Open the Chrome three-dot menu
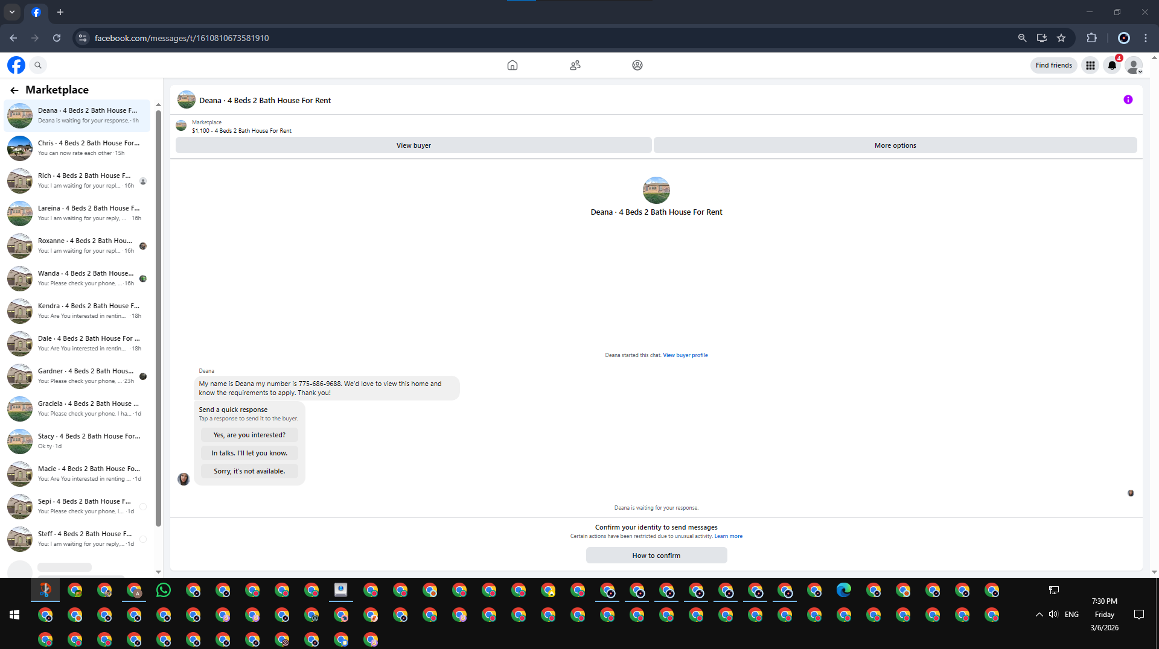1159x649 pixels. click(1146, 38)
